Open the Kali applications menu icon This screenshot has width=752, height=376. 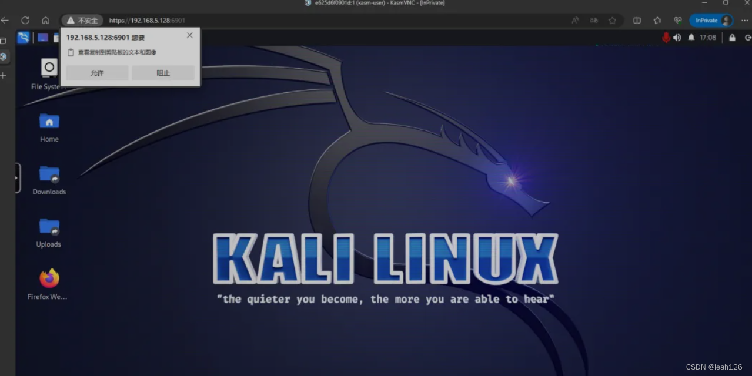point(24,38)
